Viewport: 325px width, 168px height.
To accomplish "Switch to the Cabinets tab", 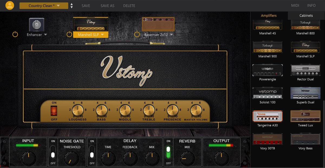I will pyautogui.click(x=306, y=15).
